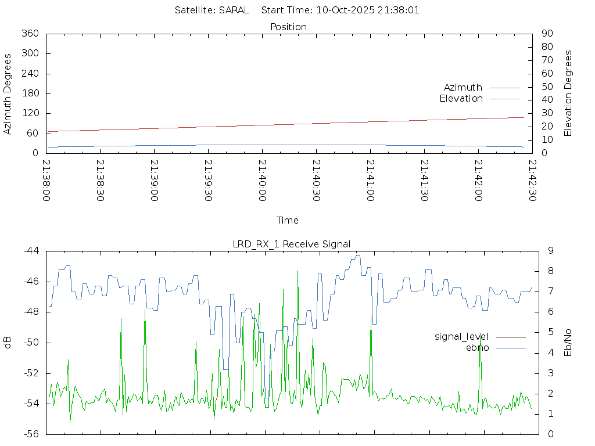Image resolution: width=595 pixels, height=446 pixels.
Task: Select the blue Elevation legend line sample
Action: (x=504, y=99)
